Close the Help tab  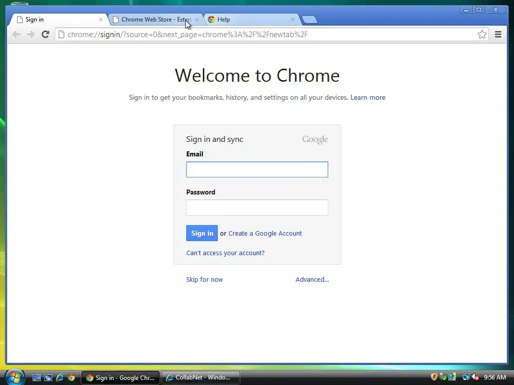coord(293,20)
